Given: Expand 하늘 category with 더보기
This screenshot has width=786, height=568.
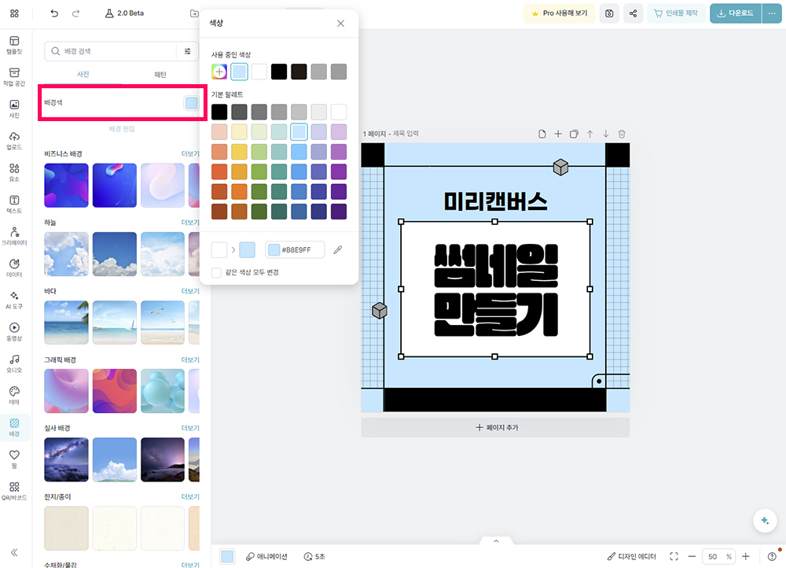Looking at the screenshot, I should pos(190,223).
